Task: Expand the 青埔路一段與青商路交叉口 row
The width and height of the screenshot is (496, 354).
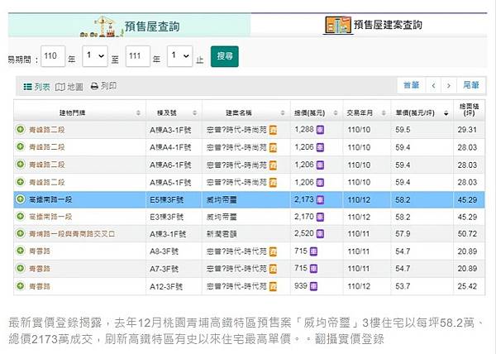Action: (20, 234)
